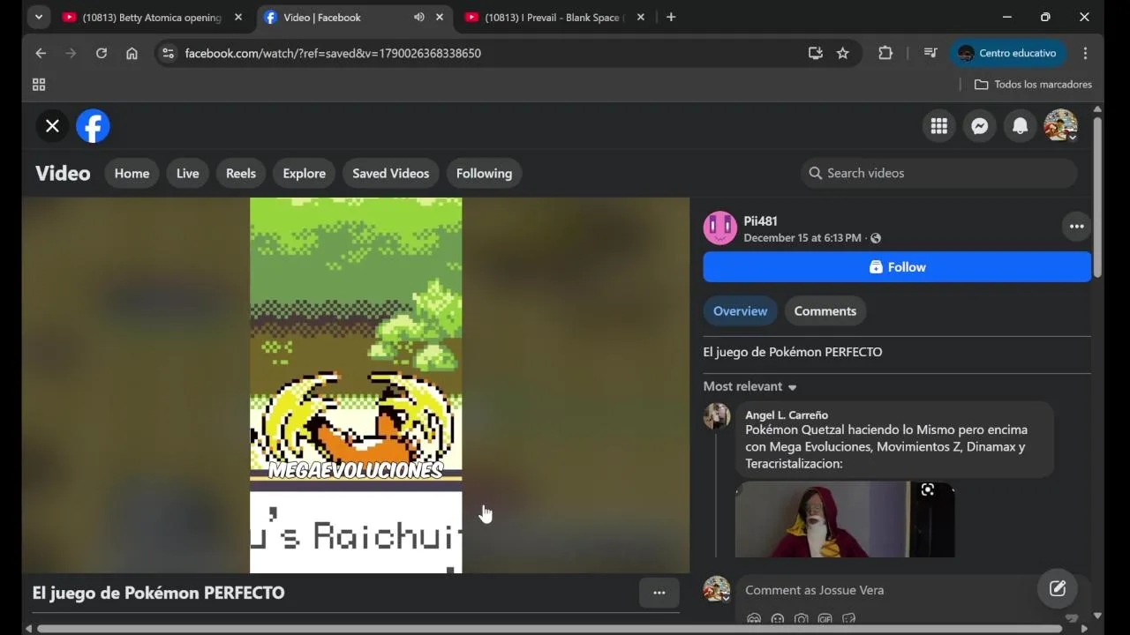
Task: Go to the Reels tab
Action: [x=240, y=174]
